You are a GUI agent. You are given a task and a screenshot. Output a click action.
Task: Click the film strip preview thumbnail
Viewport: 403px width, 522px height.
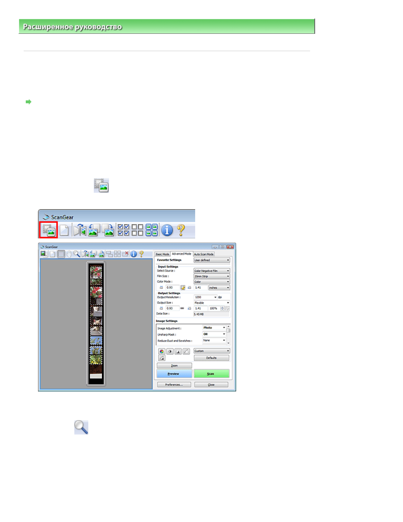click(x=96, y=323)
